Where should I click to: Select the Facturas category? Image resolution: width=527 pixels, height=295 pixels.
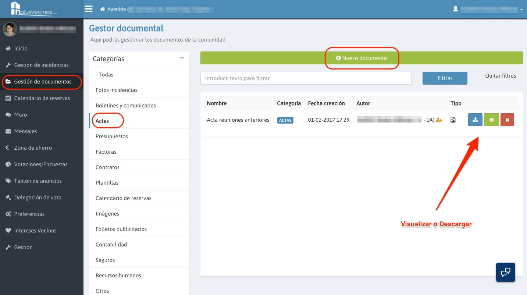click(x=106, y=152)
